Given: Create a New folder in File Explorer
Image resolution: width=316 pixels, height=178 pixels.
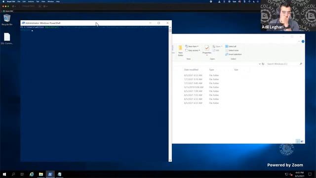Looking at the screenshot, I should [x=180, y=50].
